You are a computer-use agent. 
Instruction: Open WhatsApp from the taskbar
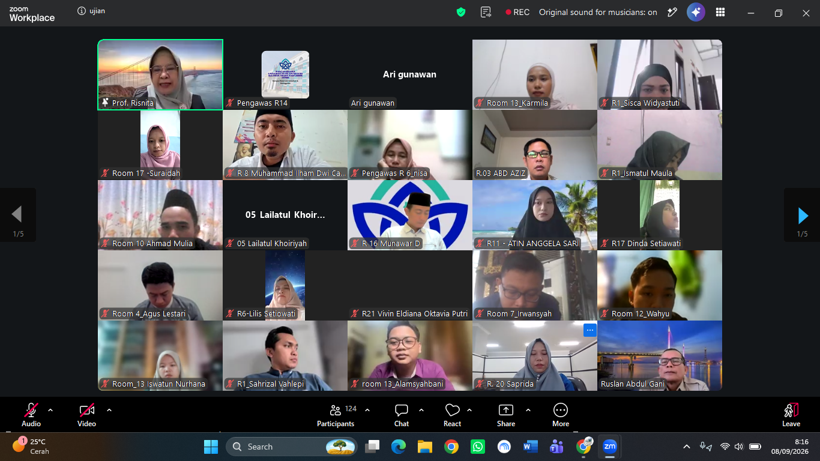click(x=478, y=447)
